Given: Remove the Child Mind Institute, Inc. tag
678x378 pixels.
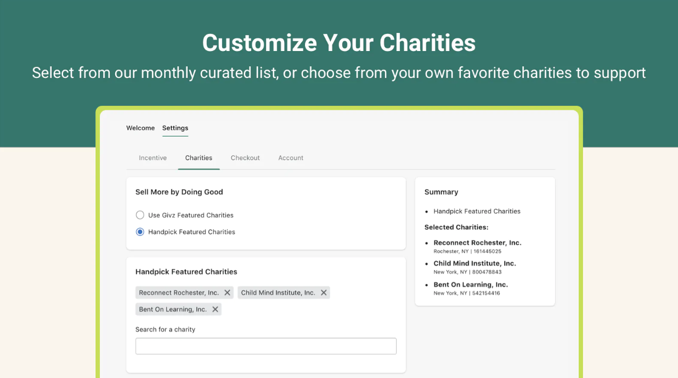Looking at the screenshot, I should click(324, 293).
